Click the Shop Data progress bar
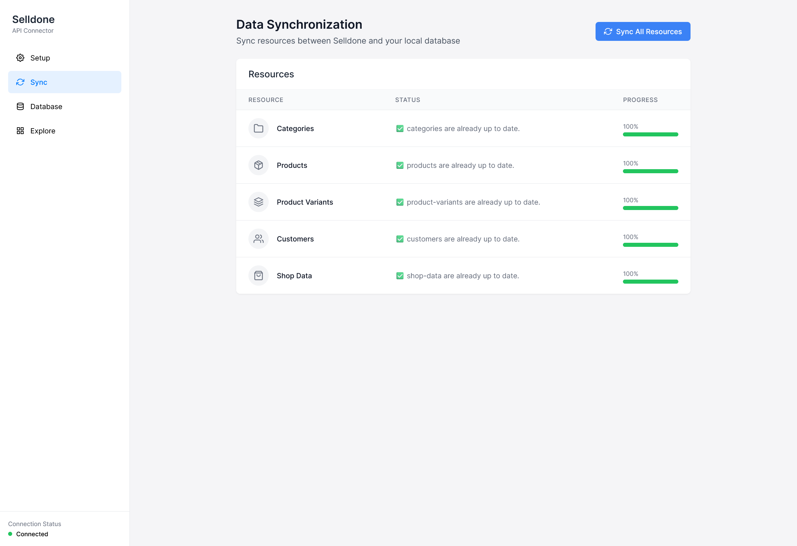Image resolution: width=797 pixels, height=546 pixels. point(650,282)
